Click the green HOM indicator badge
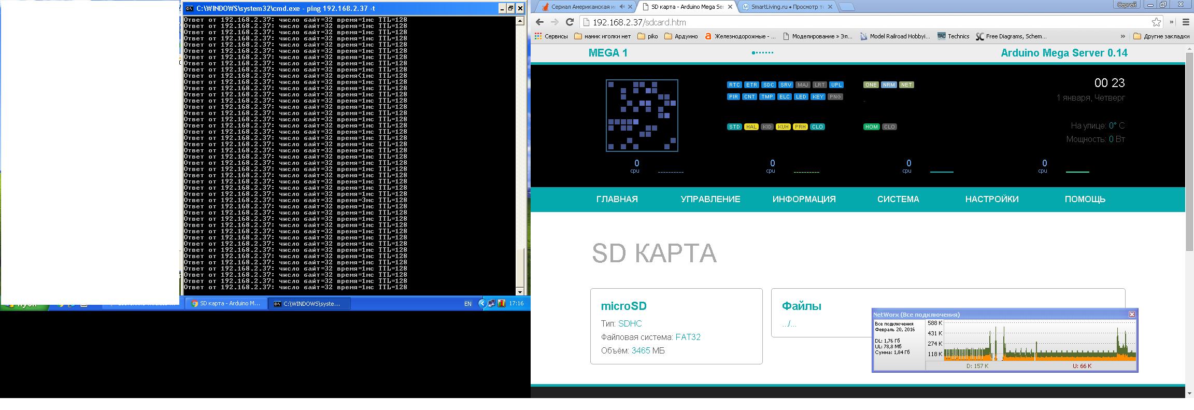Image resolution: width=1194 pixels, height=410 pixels. point(871,127)
